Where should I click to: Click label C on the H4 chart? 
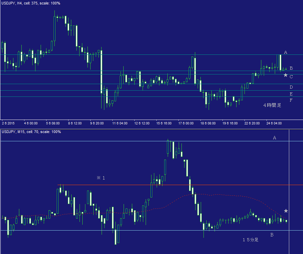[291, 77]
